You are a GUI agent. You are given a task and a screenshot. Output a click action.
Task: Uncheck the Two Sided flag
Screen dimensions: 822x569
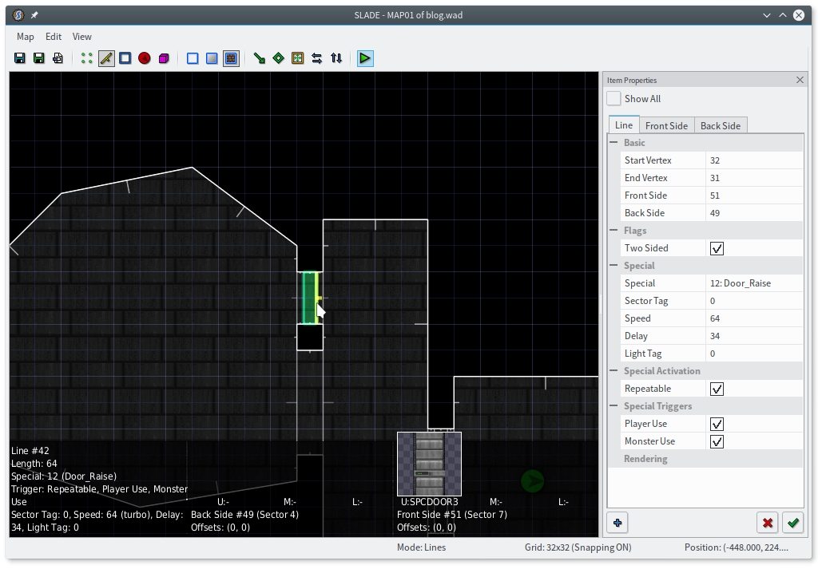717,248
